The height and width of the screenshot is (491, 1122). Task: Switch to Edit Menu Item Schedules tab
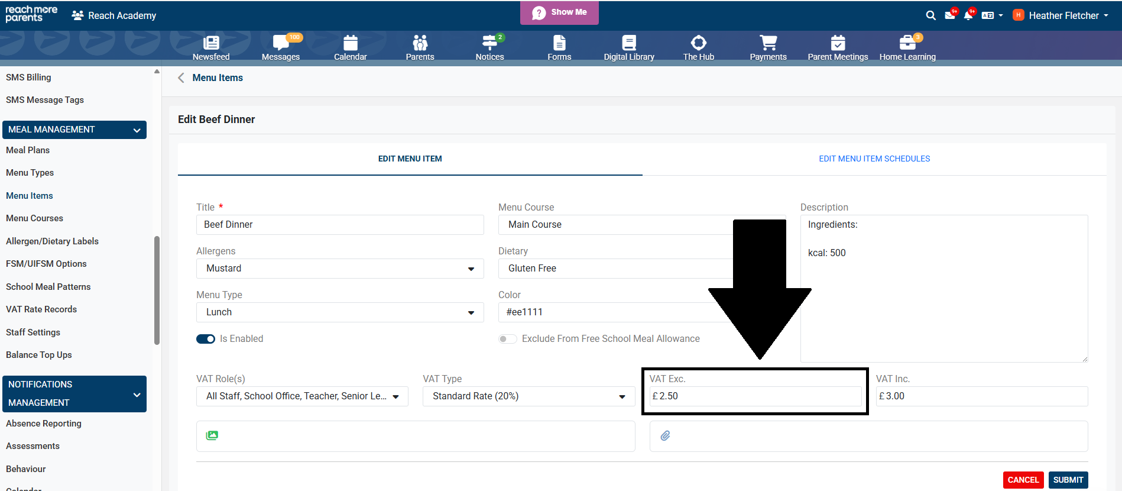[x=874, y=159]
